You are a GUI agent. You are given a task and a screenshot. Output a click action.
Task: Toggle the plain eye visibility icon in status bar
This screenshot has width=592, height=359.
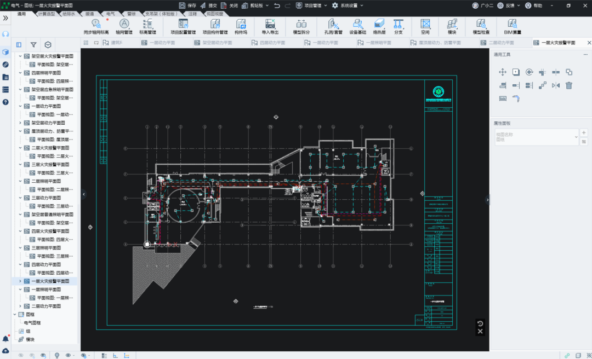pyautogui.click(x=68, y=355)
